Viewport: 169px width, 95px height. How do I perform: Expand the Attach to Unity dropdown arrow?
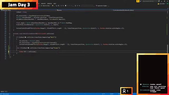(50, 6)
